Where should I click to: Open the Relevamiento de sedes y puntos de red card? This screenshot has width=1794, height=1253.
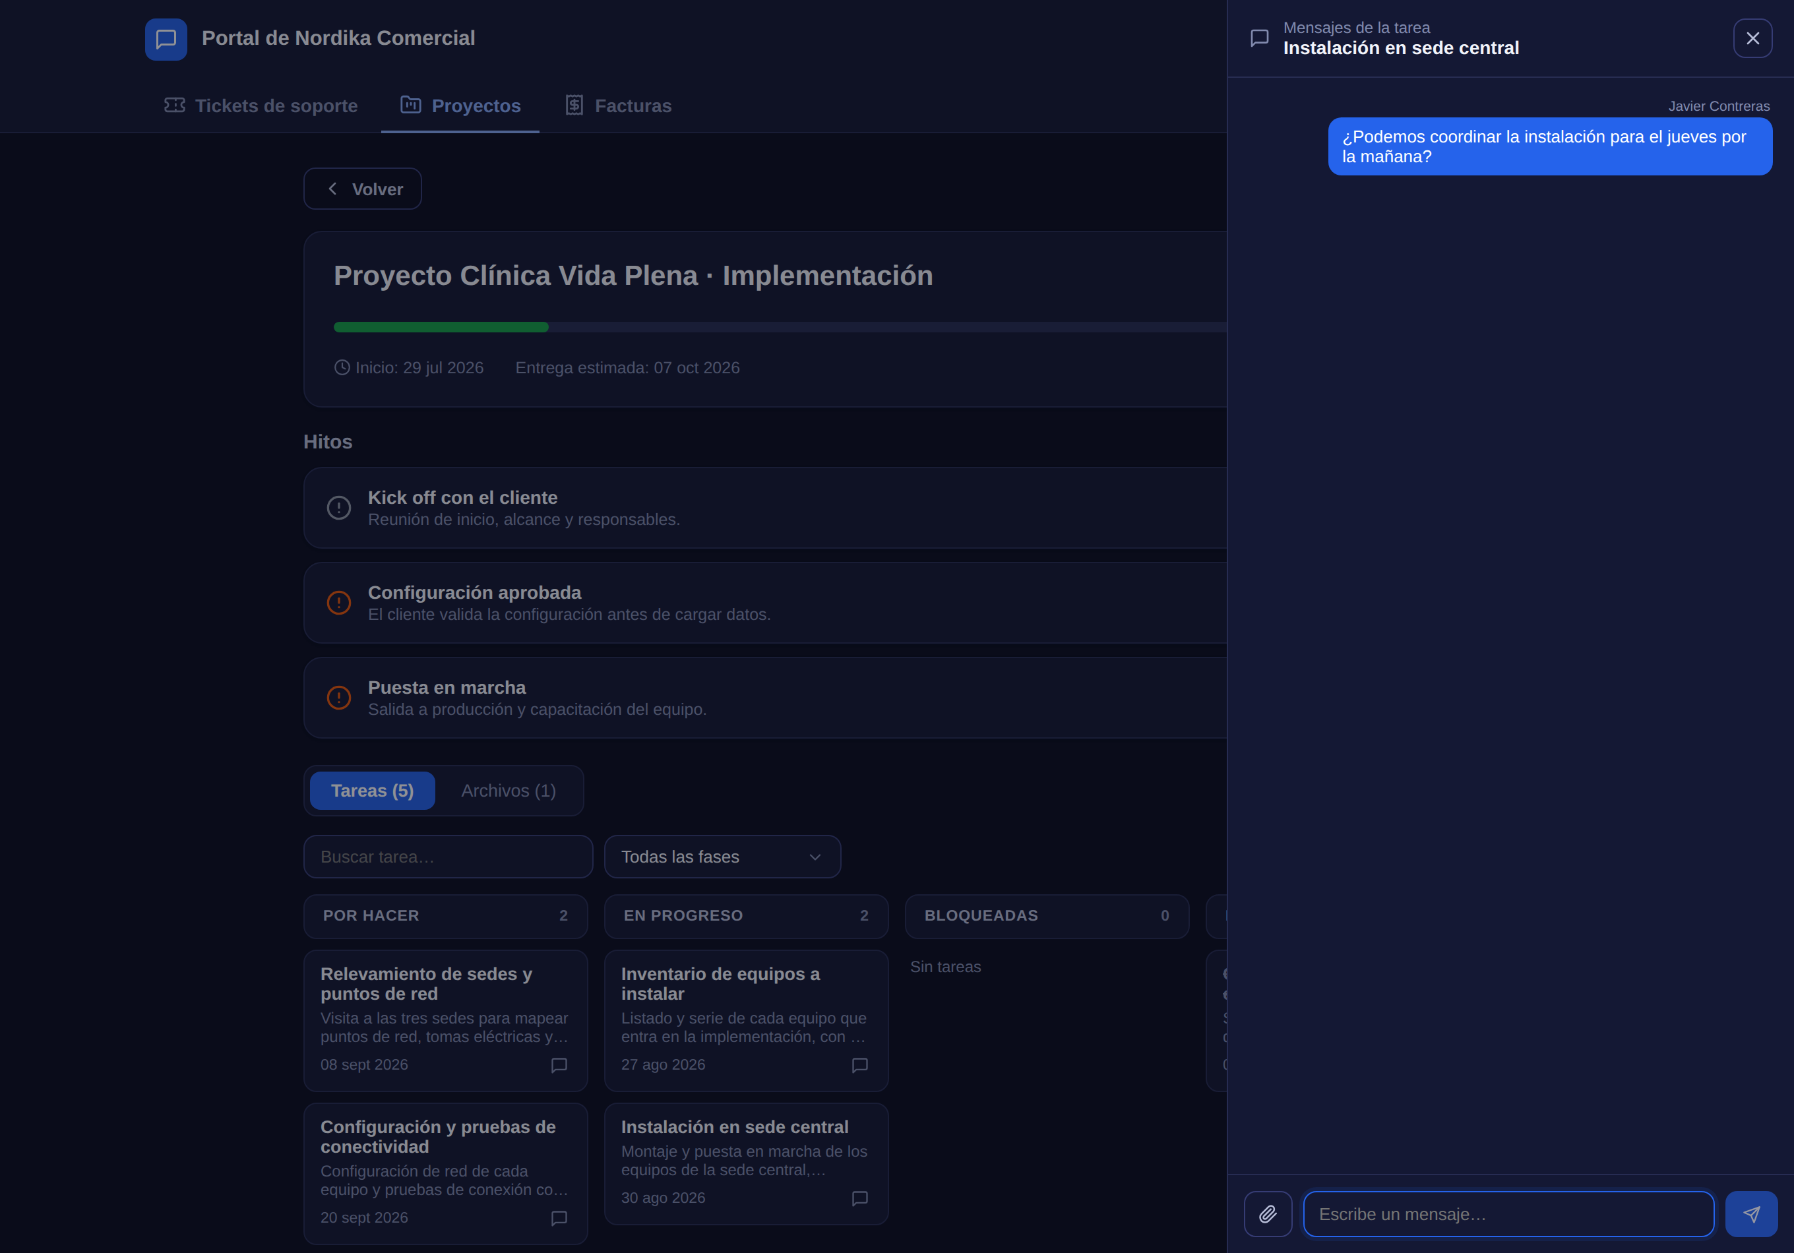tap(445, 1020)
